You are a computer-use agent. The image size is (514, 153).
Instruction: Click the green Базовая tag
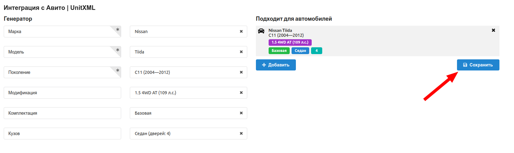pos(279,51)
